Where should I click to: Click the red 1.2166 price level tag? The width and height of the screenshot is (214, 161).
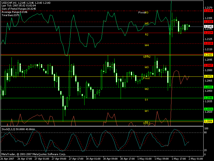(x=208, y=11)
